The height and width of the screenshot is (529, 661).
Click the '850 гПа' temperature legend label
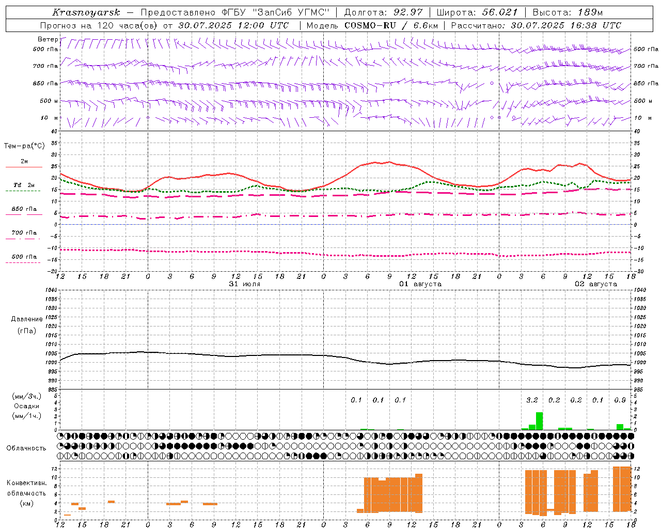point(24,209)
